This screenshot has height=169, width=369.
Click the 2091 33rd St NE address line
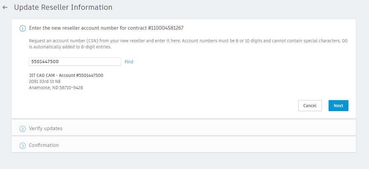click(x=45, y=81)
